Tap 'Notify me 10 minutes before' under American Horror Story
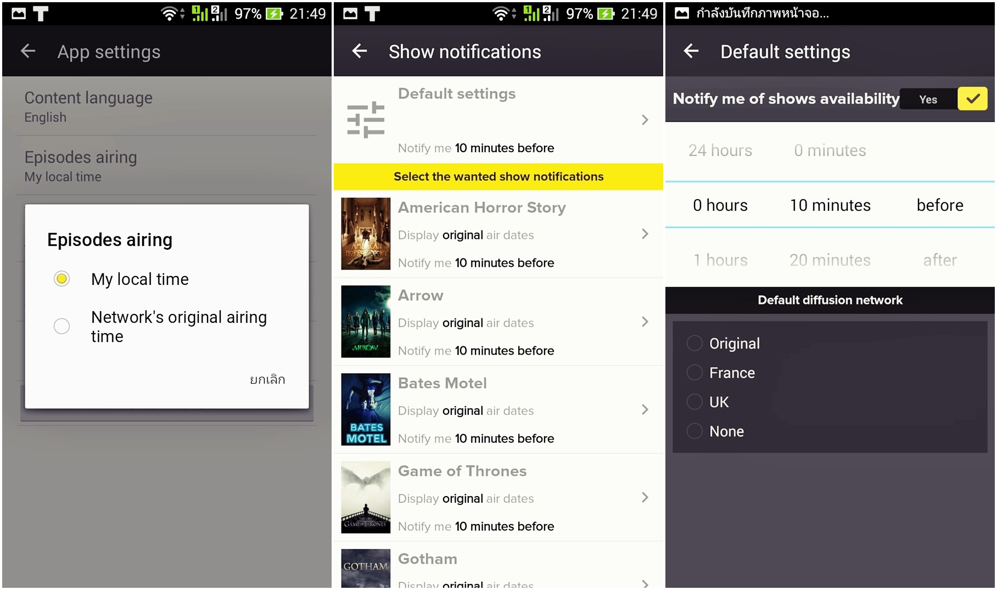The image size is (997, 590). pyautogui.click(x=476, y=263)
